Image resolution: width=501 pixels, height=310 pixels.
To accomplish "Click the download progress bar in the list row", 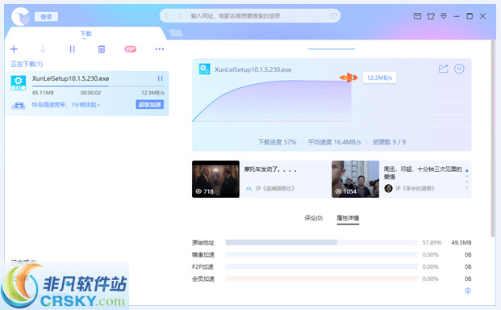I will pos(98,86).
